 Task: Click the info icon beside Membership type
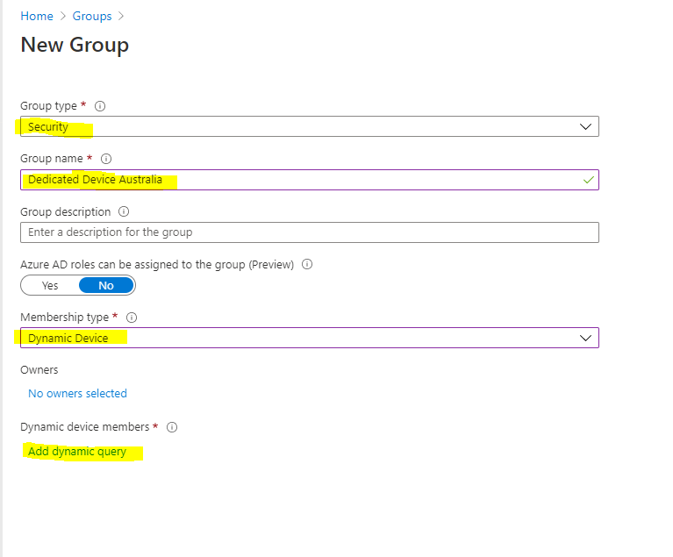click(x=132, y=318)
